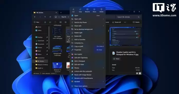Select Send to My Phone
Image resolution: width=179 pixels, height=94 pixels.
click(x=87, y=22)
